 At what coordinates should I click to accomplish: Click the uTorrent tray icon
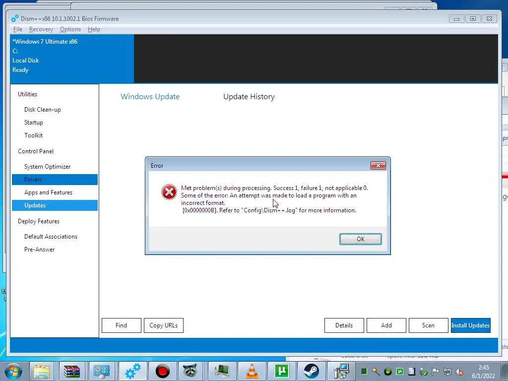coord(400,372)
